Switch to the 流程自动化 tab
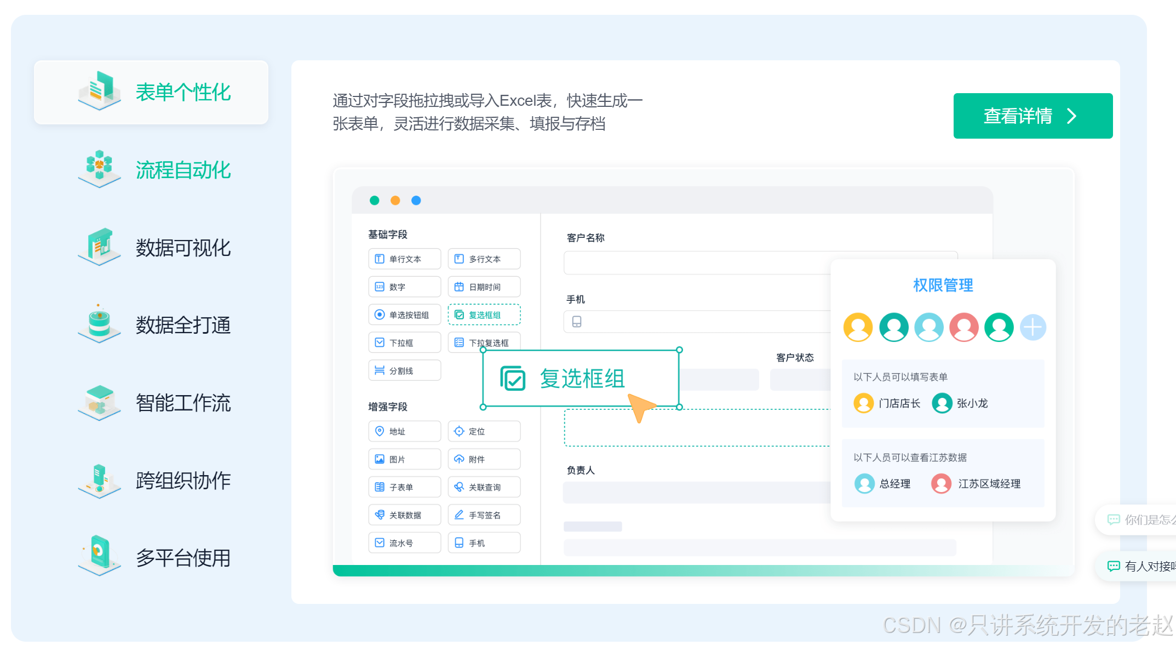1176x645 pixels. tap(183, 170)
